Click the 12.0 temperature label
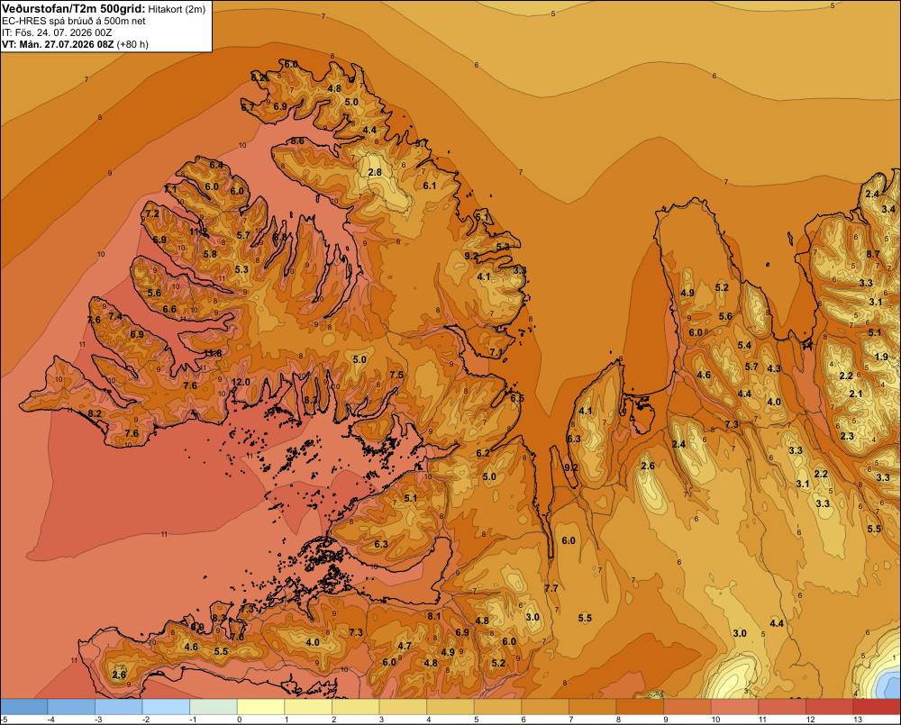Screen dimensions: 901x725 (x=241, y=382)
